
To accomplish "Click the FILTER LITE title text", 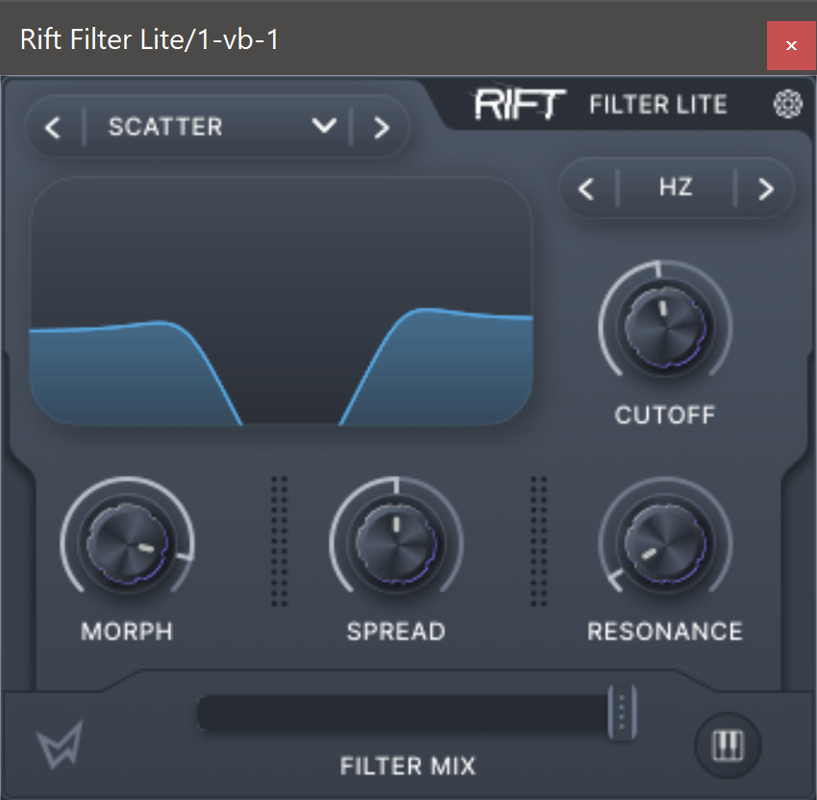I will [x=658, y=104].
